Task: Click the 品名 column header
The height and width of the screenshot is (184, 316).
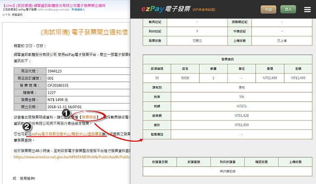Action: pos(185,69)
